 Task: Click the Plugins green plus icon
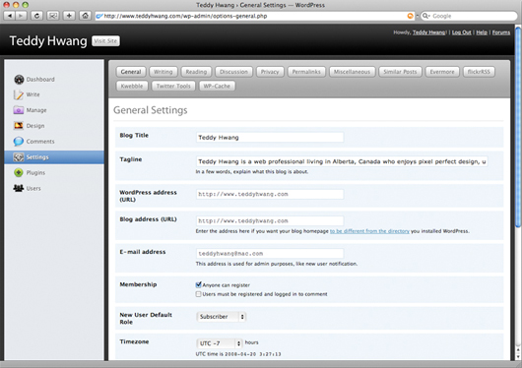(19, 173)
